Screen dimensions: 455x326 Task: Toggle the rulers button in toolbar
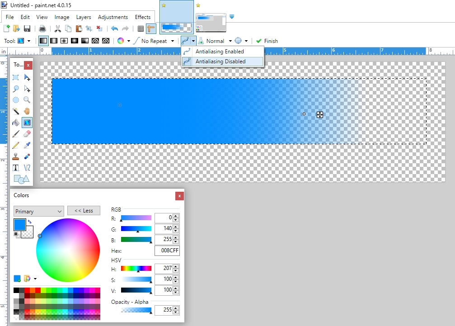[151, 28]
